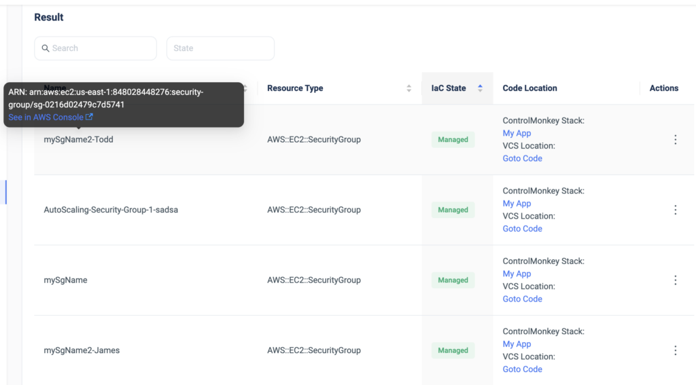Go to code for AutoScaling-Security-Group-1-sadsa
The image size is (696, 385).
(x=523, y=229)
